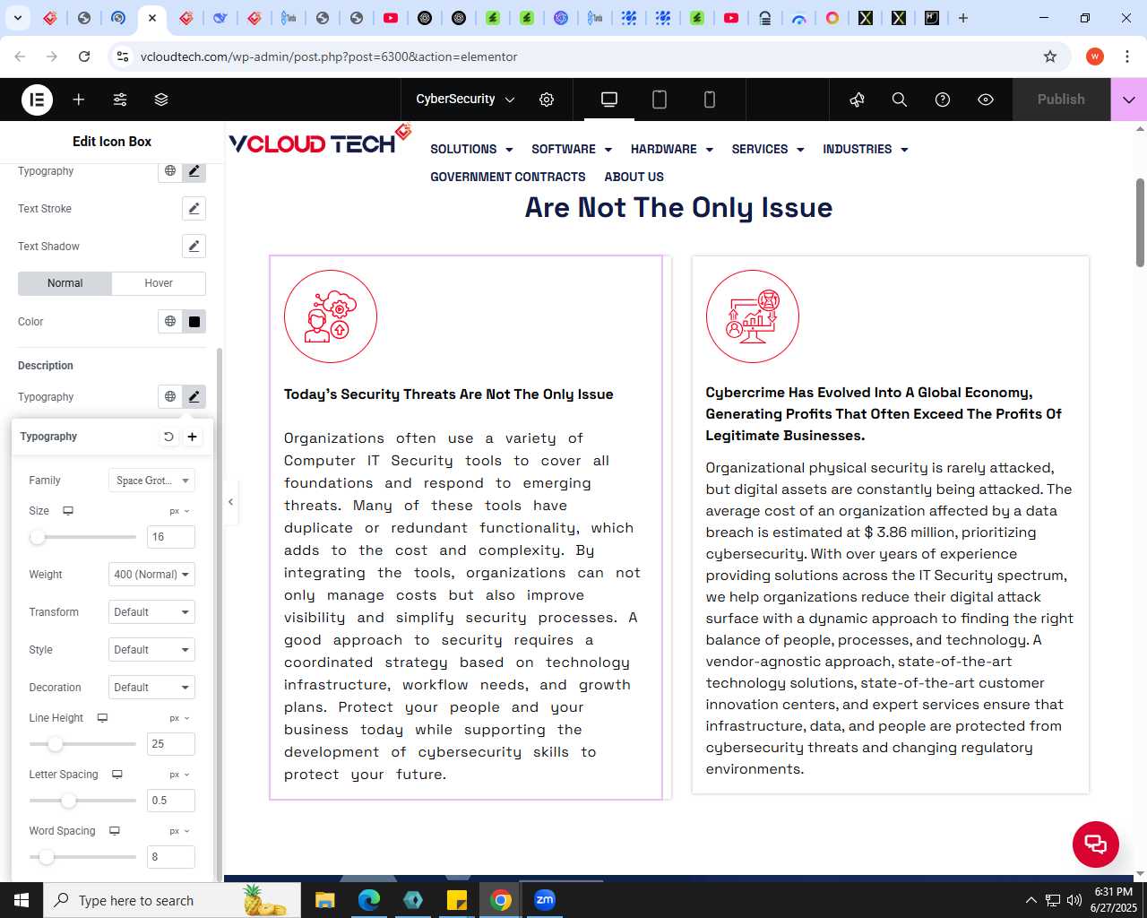Open the Structure layers icon
This screenshot has height=918, width=1147.
coord(161,100)
